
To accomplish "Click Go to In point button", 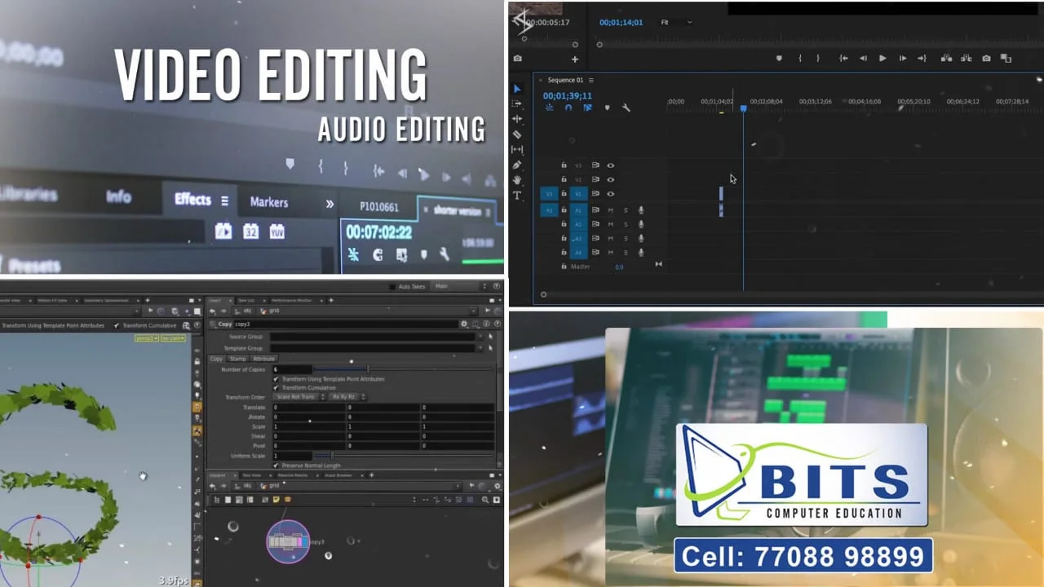I will tap(843, 58).
